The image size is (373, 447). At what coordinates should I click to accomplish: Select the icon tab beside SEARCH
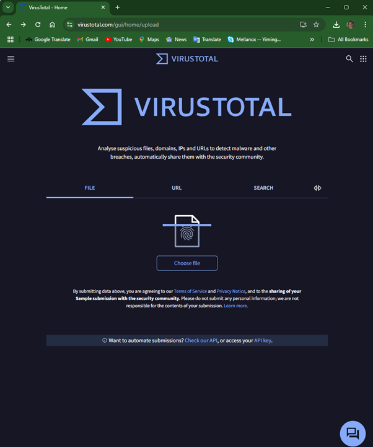tap(317, 188)
